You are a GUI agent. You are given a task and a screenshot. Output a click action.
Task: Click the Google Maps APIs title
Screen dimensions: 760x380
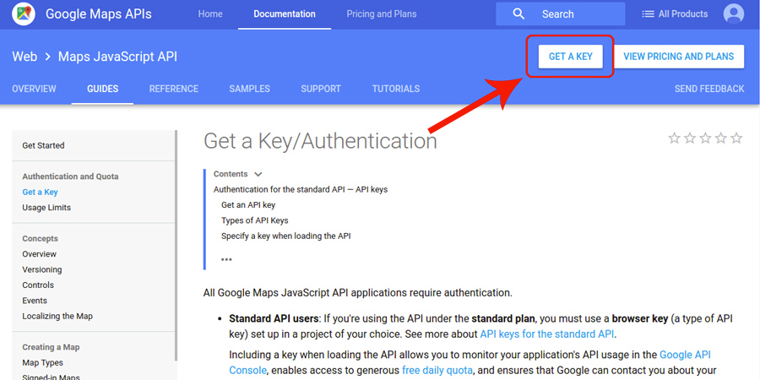[99, 14]
